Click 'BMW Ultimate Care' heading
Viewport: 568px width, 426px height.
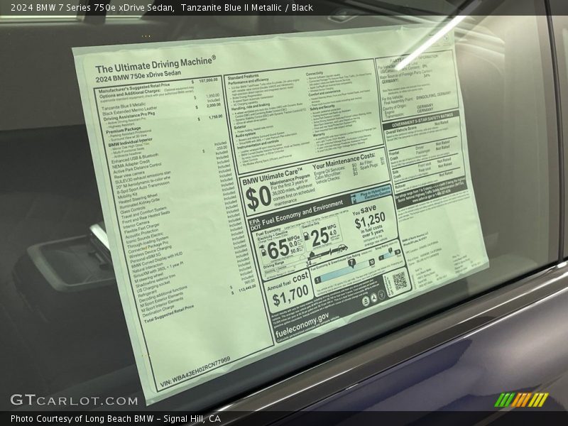point(273,178)
